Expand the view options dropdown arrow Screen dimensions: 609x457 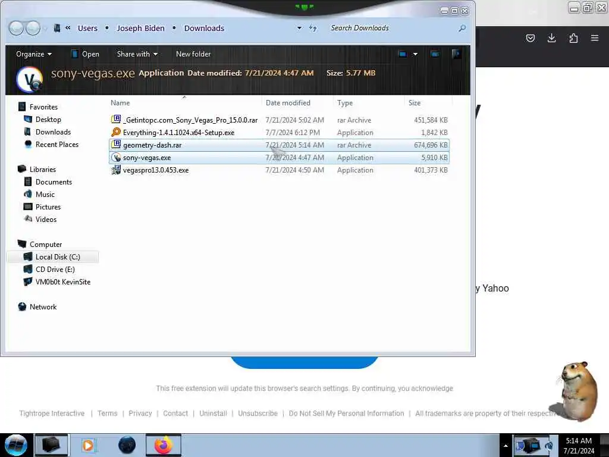tap(415, 54)
